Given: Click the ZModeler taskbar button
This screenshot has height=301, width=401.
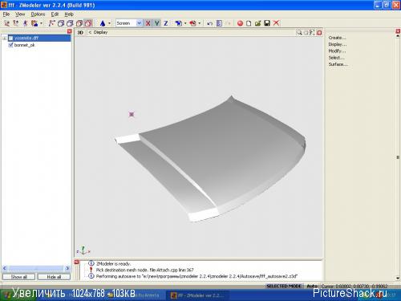Looking at the screenshot, I should tap(199, 295).
